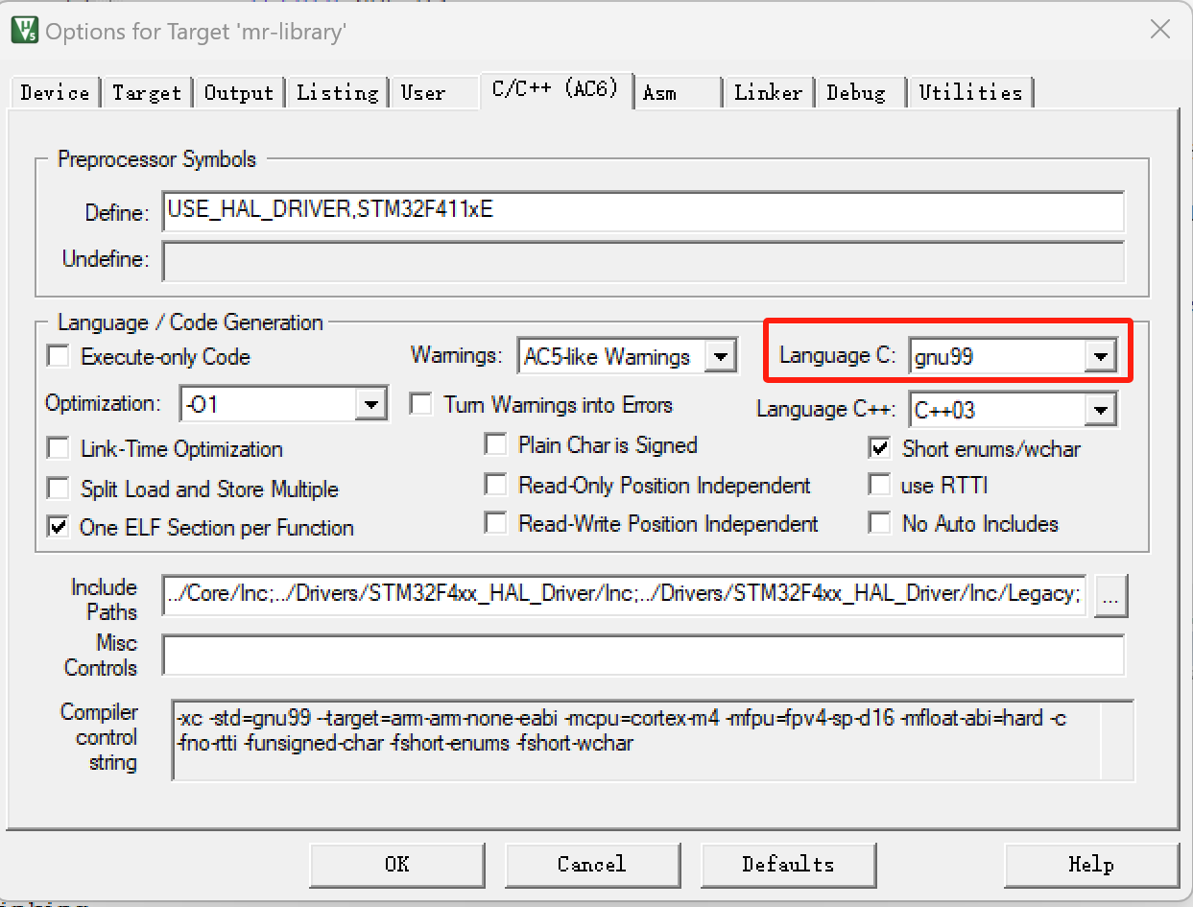Open the Optimization level dropdown

pos(372,403)
